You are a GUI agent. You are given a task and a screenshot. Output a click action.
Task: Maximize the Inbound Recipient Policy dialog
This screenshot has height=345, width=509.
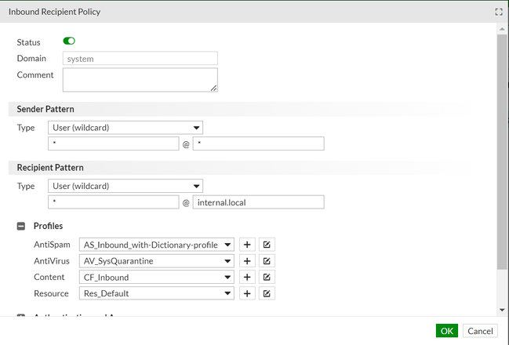(x=498, y=13)
